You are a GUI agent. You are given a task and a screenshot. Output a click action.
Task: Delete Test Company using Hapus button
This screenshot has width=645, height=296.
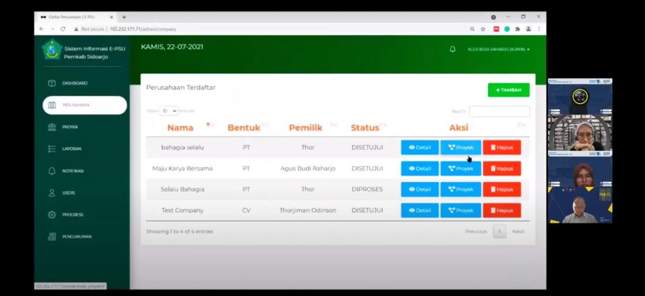pyautogui.click(x=501, y=210)
